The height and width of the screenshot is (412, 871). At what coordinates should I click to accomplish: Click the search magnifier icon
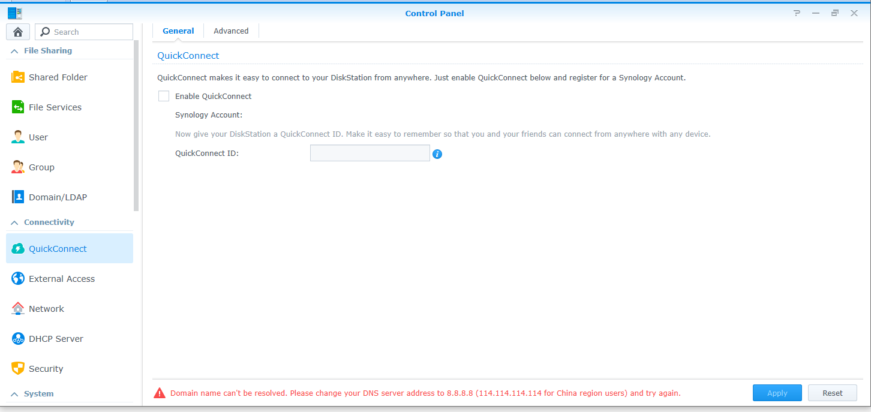pos(45,32)
